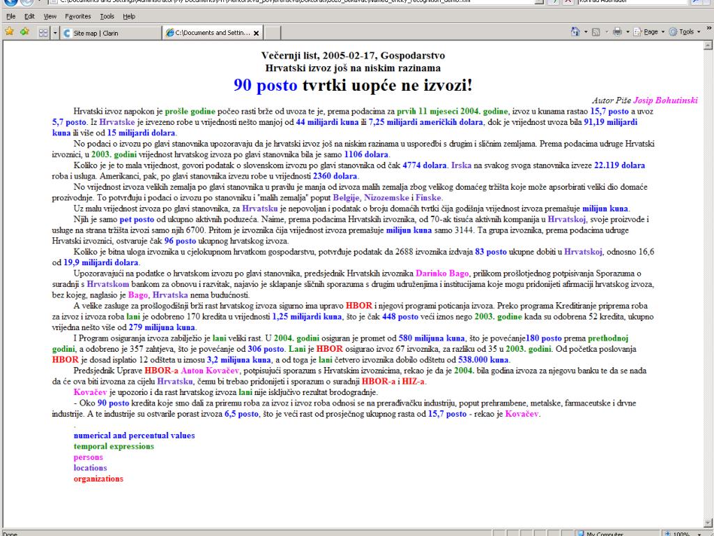Click the value '83 posto'
714x536 pixels.
[491, 251]
